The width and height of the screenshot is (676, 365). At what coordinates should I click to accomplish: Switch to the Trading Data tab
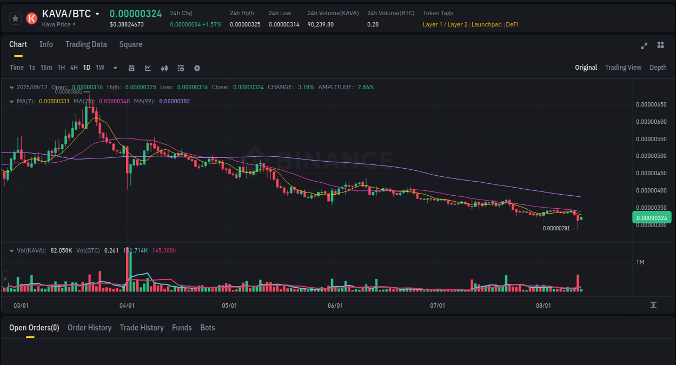(x=86, y=44)
